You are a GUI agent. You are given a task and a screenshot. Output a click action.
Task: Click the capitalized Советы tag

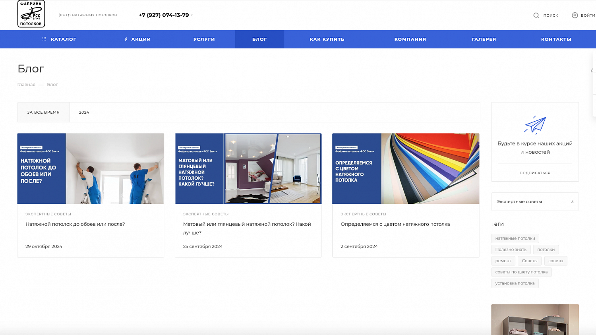530,261
